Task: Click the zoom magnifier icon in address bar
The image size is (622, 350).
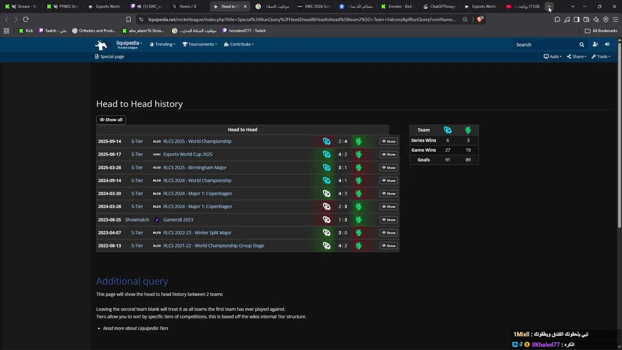Action: (465, 19)
